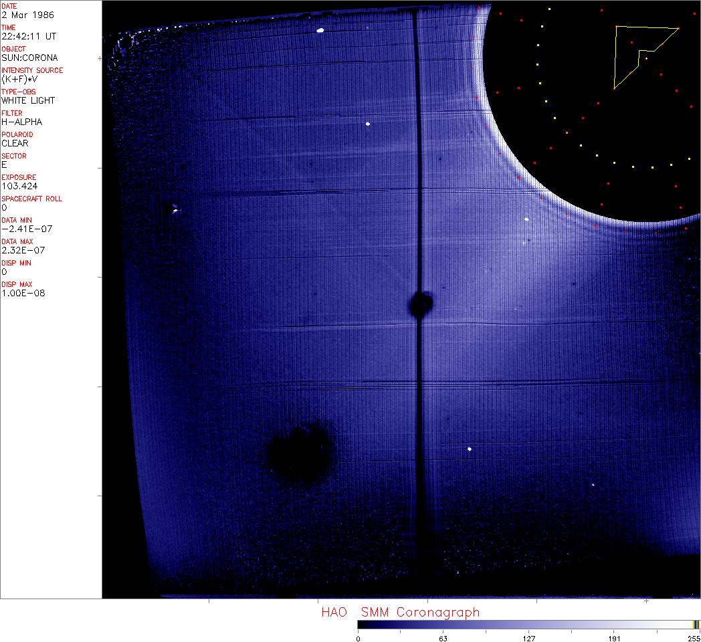Click the bright double spot at the image's left edge
The height and width of the screenshot is (642, 701).
coord(175,209)
